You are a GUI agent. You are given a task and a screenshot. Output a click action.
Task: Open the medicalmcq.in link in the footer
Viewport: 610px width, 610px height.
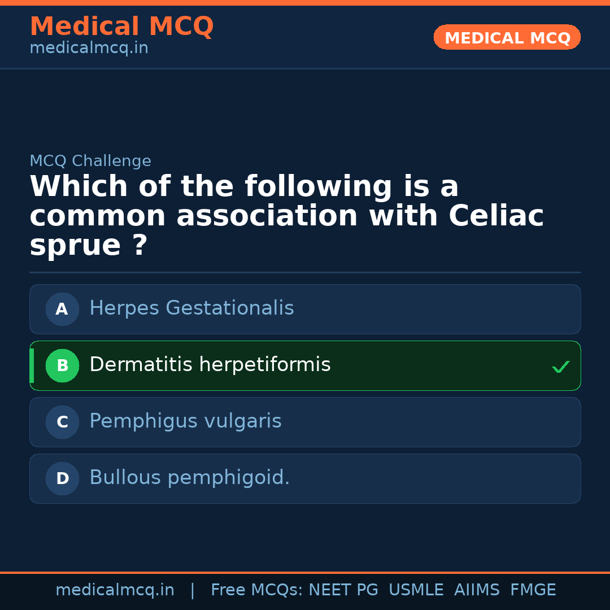point(115,590)
